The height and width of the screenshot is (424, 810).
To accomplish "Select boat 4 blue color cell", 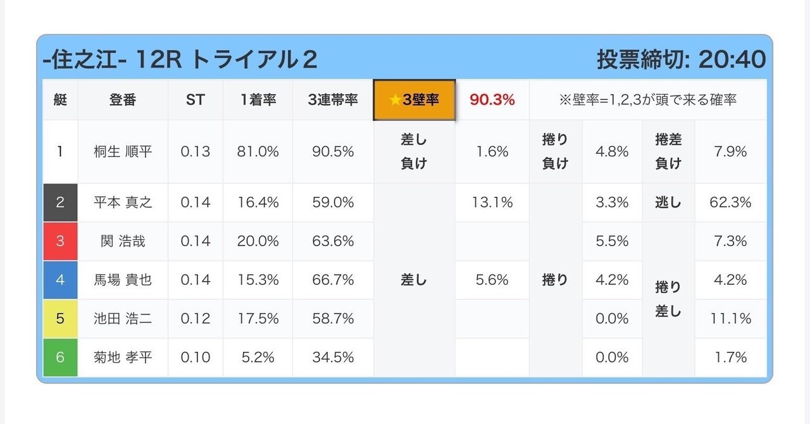I will point(60,280).
